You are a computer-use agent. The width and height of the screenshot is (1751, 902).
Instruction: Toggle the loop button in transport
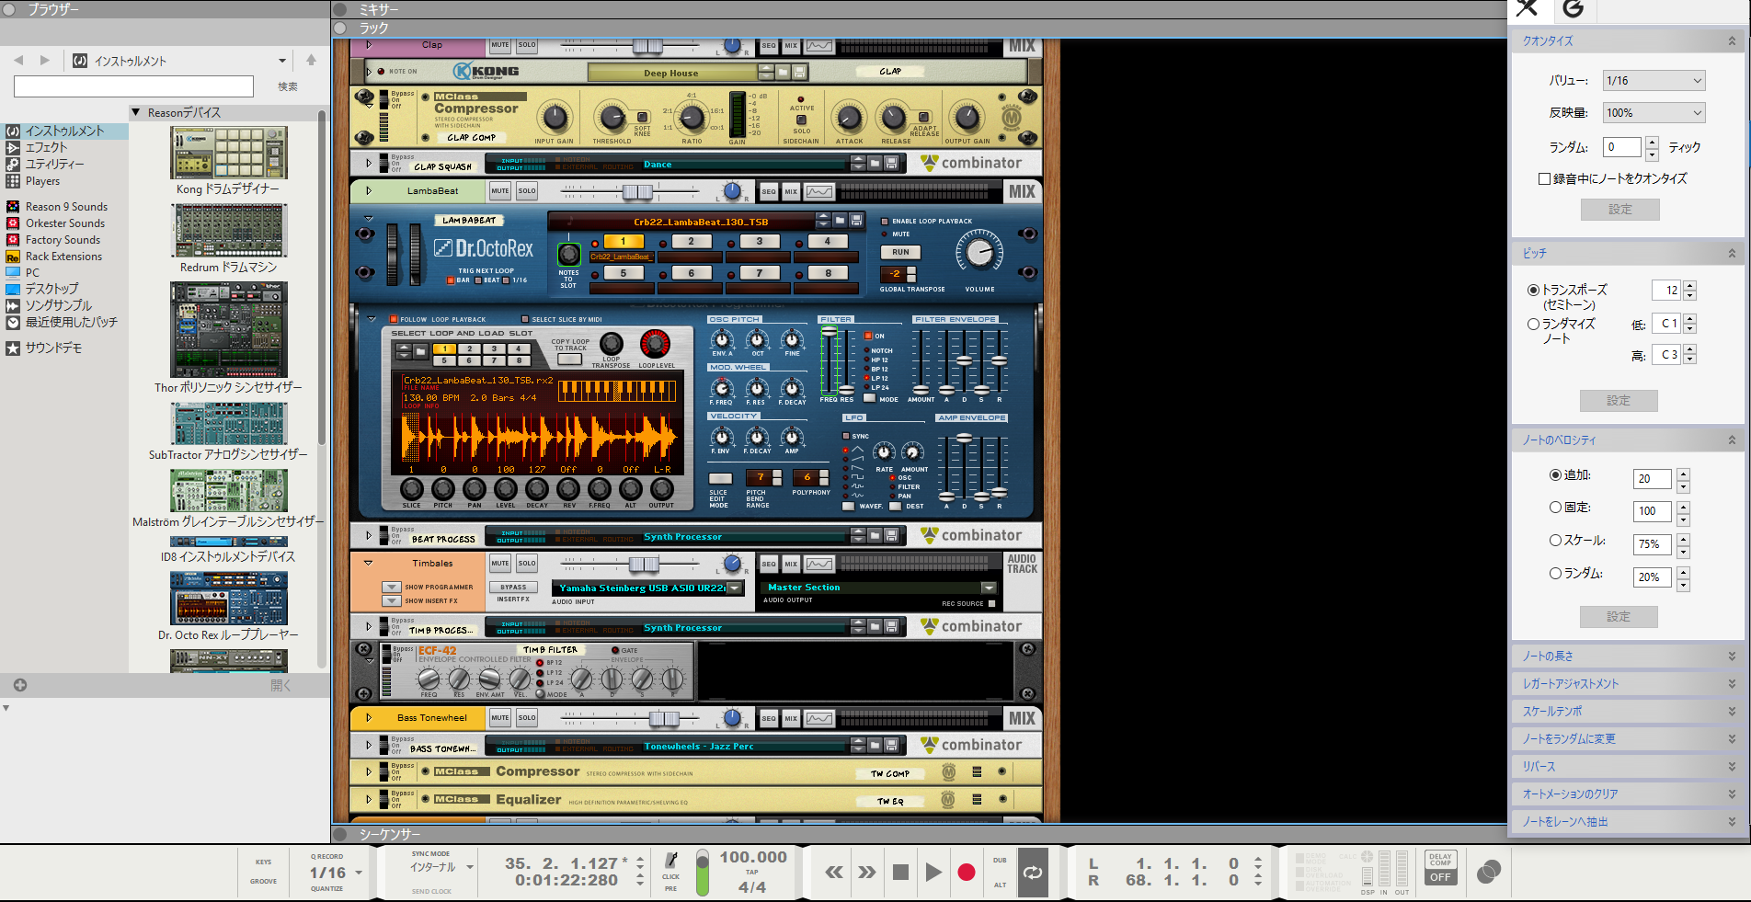1033,873
